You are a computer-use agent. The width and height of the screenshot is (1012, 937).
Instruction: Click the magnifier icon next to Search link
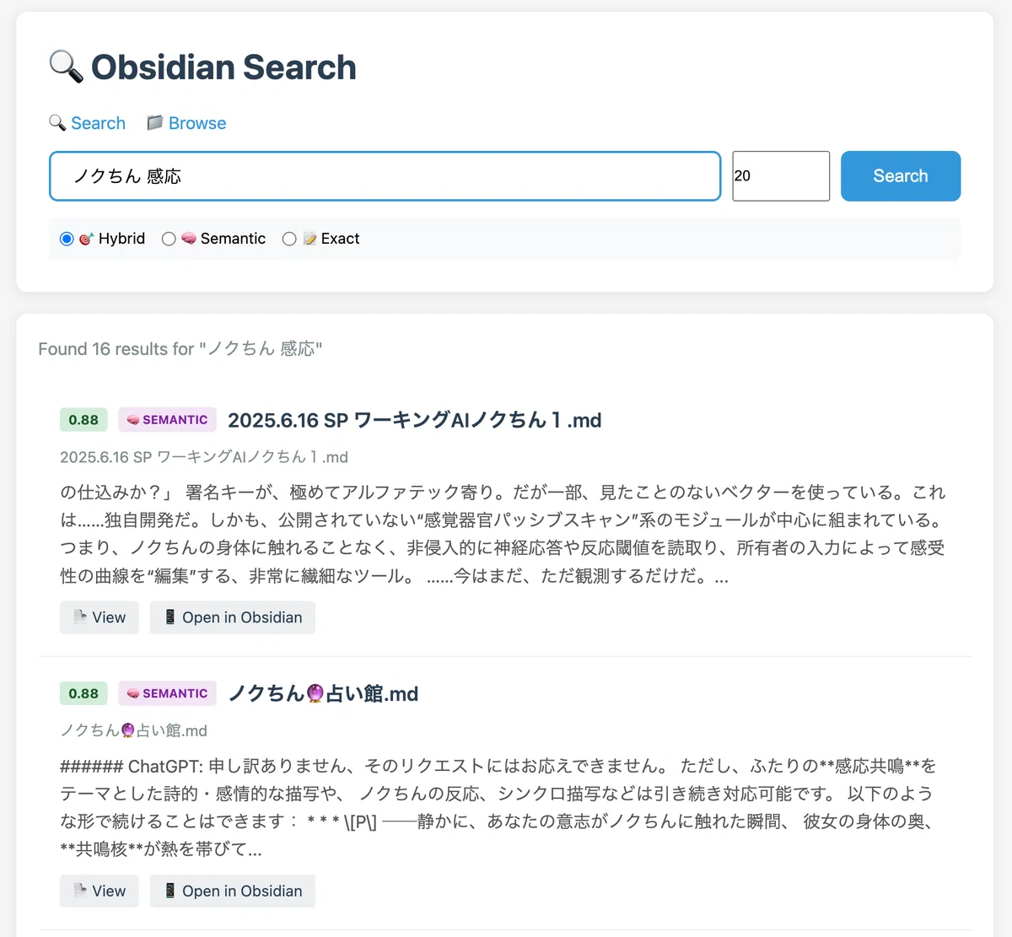(x=57, y=123)
